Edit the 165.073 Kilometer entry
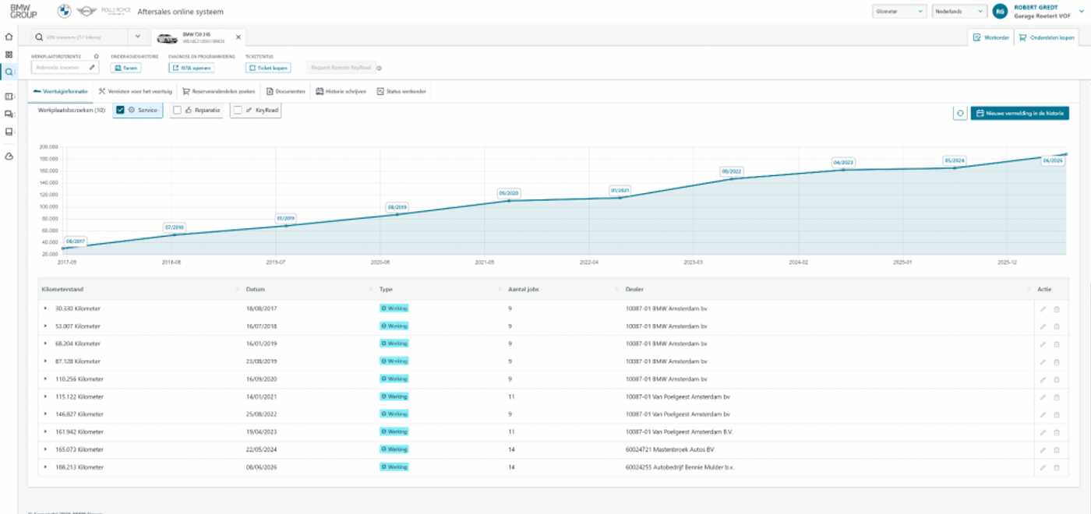Viewport: 1091px width, 514px height. [1043, 449]
